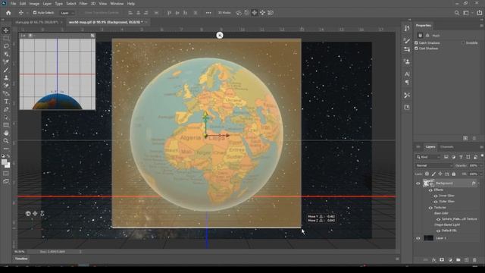The width and height of the screenshot is (485, 273).
Task: Open the History panel icon in dock
Action: [407, 29]
